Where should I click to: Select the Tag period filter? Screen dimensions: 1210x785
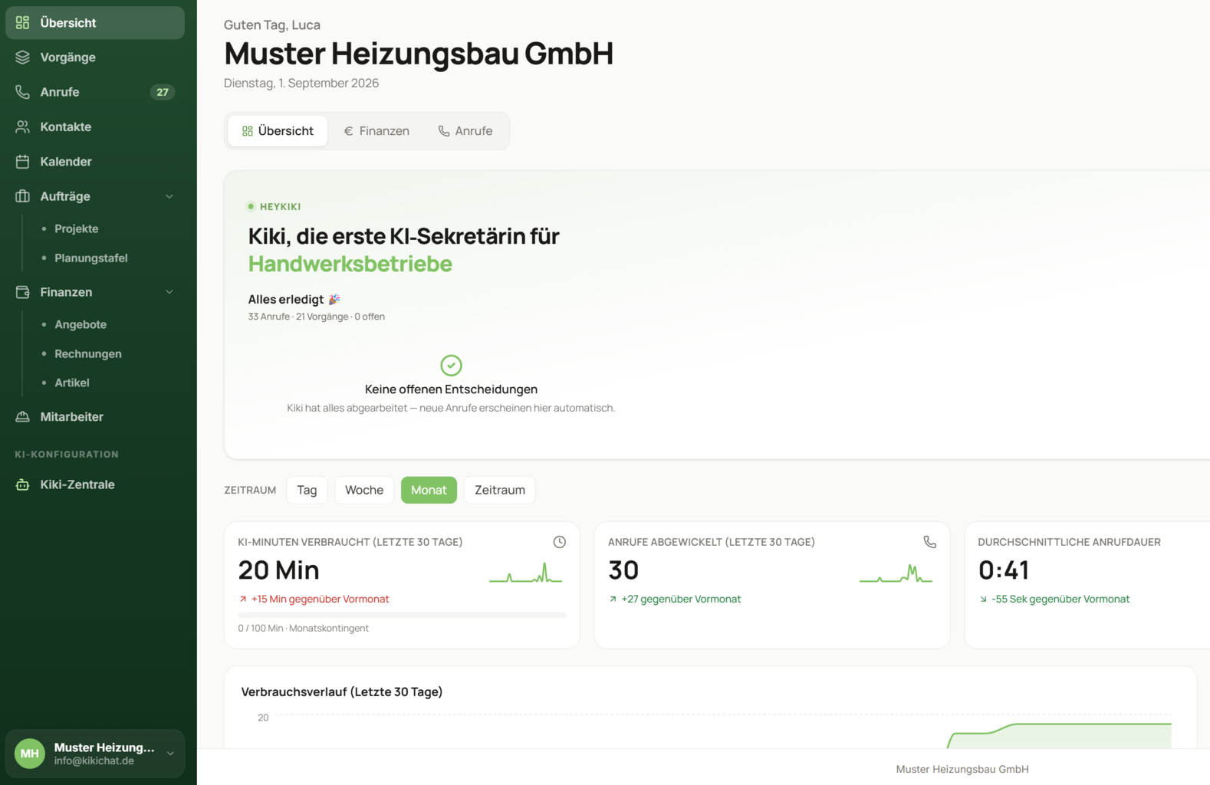tap(307, 490)
